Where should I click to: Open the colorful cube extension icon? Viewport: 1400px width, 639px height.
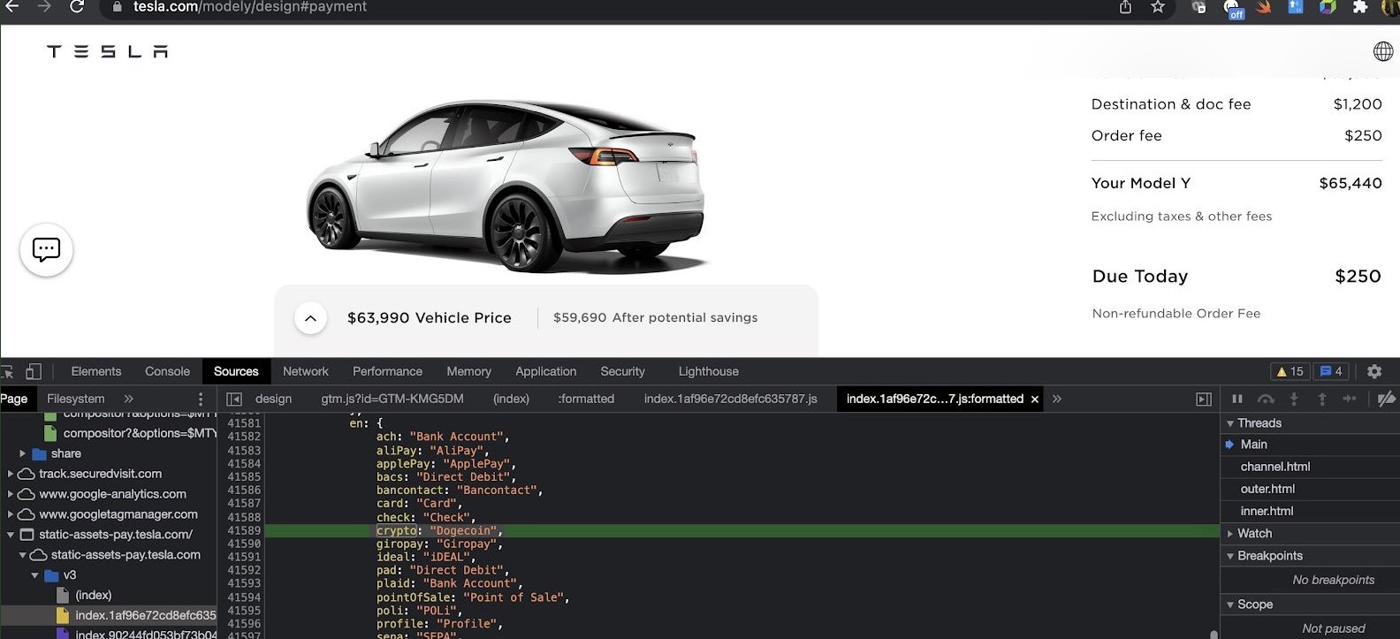coord(1328,7)
